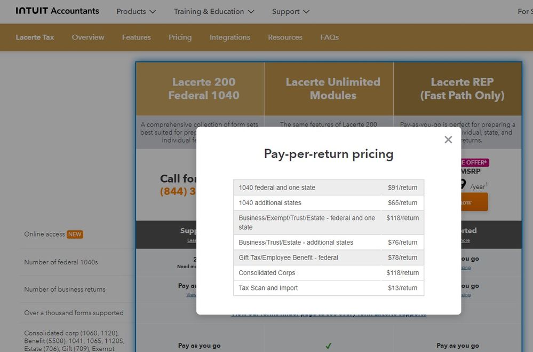Select the Lacerte 200 Federal 1040 plan header
The width and height of the screenshot is (533, 352).
pos(203,89)
